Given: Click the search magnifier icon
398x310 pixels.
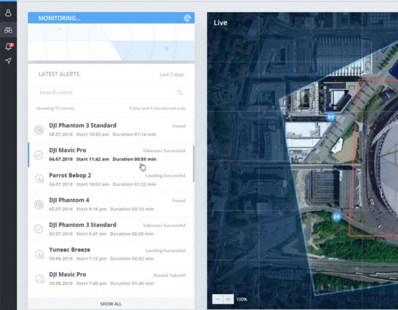Looking at the screenshot, I should [x=180, y=93].
